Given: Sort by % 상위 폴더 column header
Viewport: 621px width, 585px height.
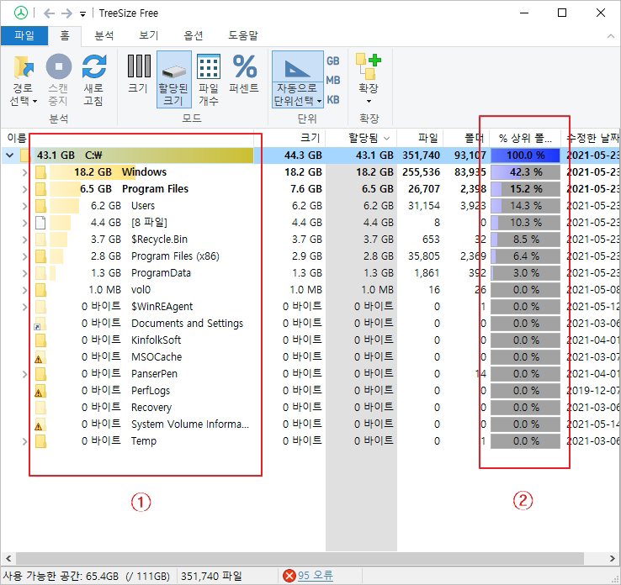Looking at the screenshot, I should click(525, 138).
